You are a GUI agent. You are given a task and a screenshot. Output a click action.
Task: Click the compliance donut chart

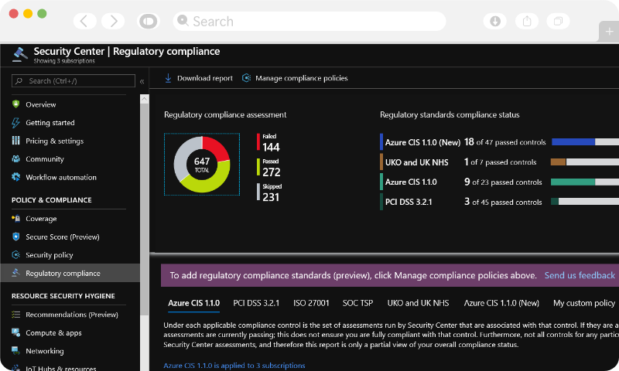click(x=201, y=164)
